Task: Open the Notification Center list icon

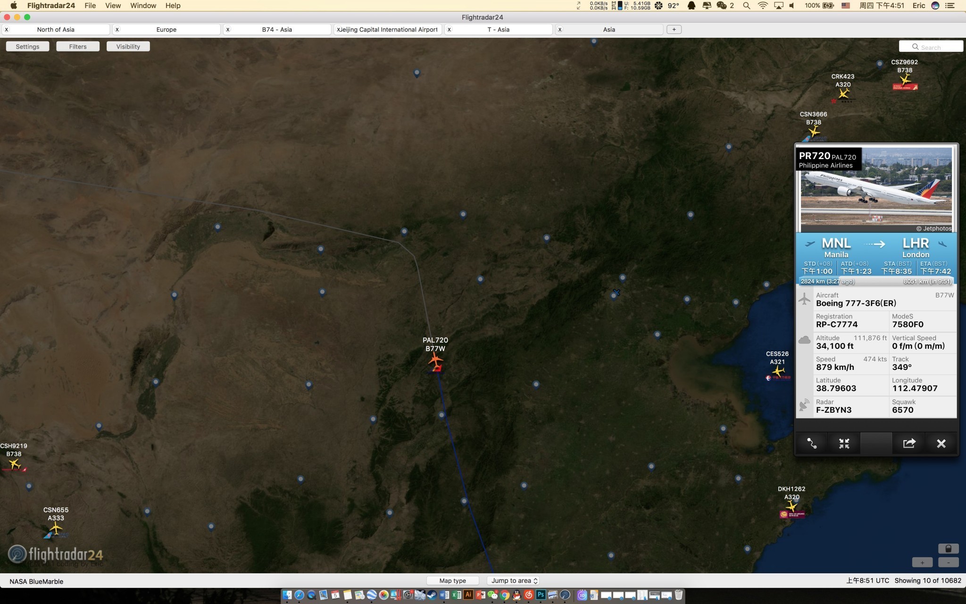Action: pyautogui.click(x=950, y=6)
